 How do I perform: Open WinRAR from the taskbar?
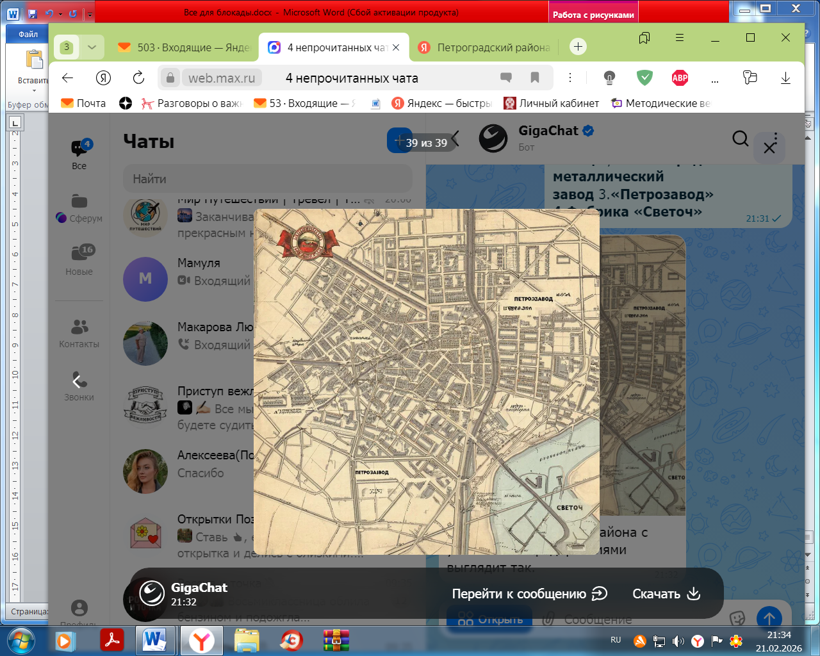point(336,641)
